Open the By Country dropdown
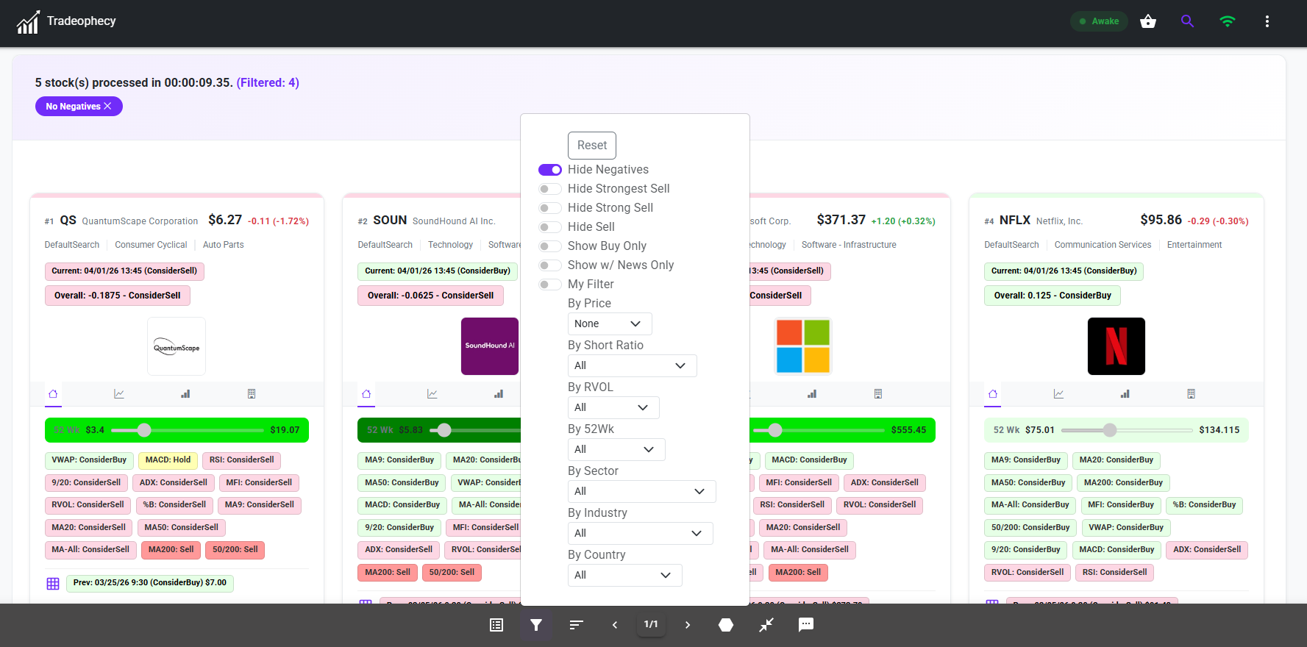 pyautogui.click(x=624, y=575)
